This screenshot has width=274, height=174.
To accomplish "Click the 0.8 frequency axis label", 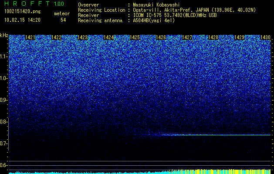I will point(3,122).
